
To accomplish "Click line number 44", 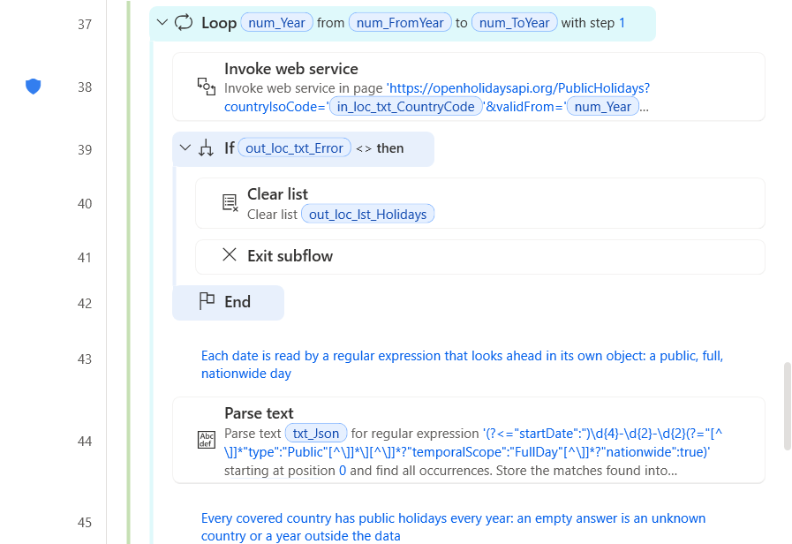I will [85, 442].
